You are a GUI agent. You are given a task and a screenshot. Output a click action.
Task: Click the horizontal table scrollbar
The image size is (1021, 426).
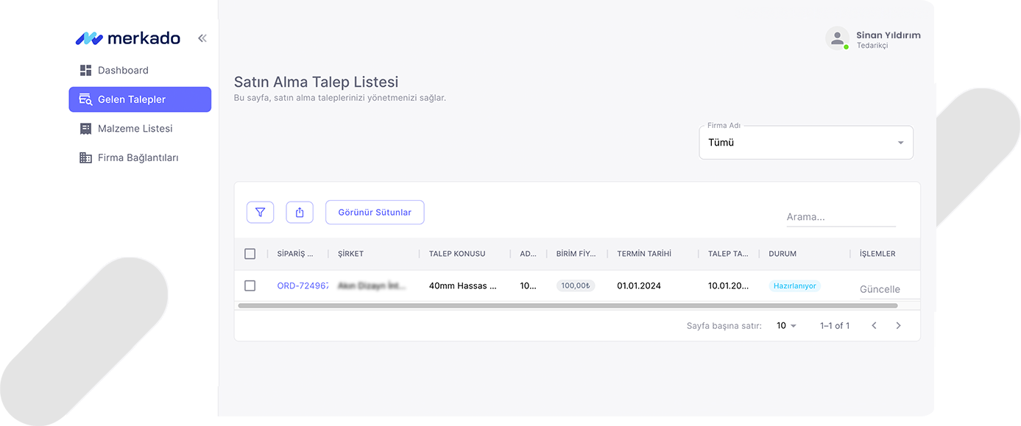(567, 305)
